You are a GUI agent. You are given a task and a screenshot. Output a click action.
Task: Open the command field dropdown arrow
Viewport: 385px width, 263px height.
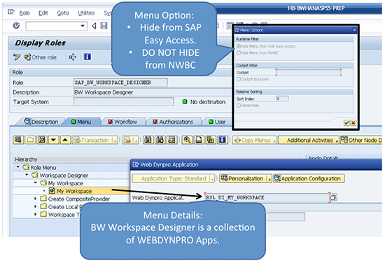[x=83, y=26]
